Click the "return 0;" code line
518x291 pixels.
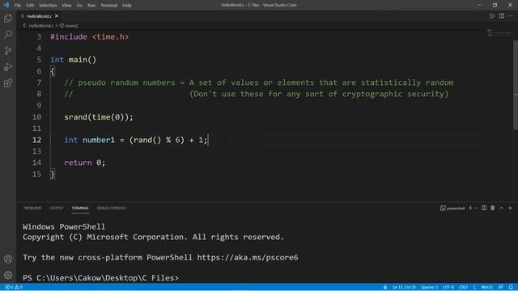(x=84, y=162)
